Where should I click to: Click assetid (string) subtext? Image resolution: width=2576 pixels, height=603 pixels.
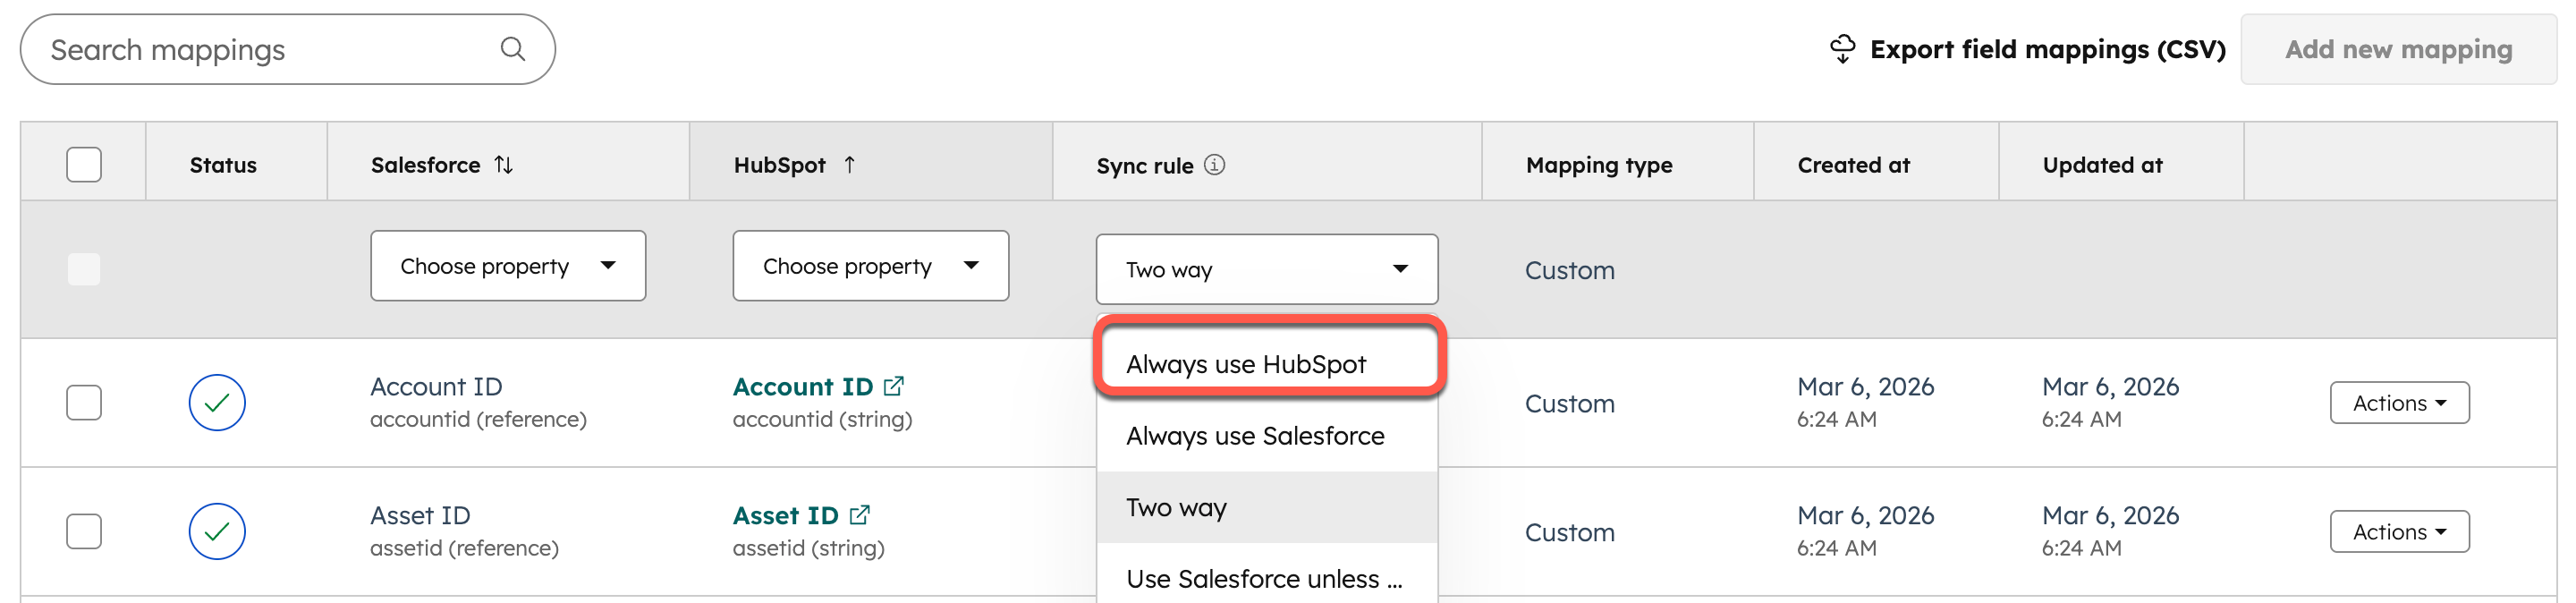click(x=808, y=548)
